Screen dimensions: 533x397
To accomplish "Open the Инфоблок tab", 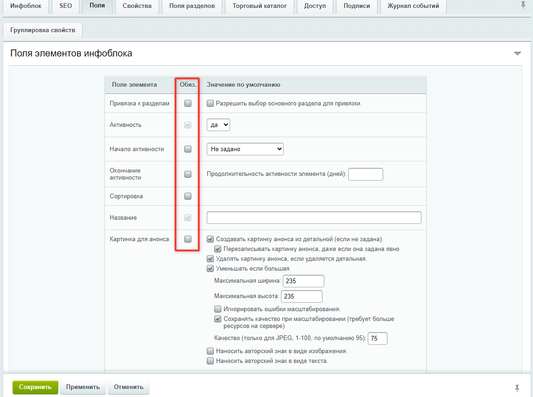I will (x=26, y=6).
